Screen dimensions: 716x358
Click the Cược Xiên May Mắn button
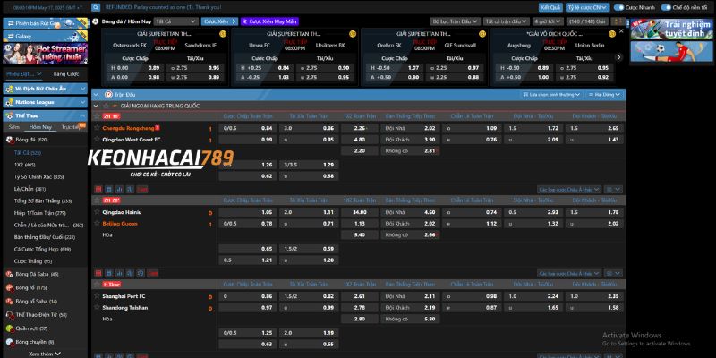click(270, 21)
